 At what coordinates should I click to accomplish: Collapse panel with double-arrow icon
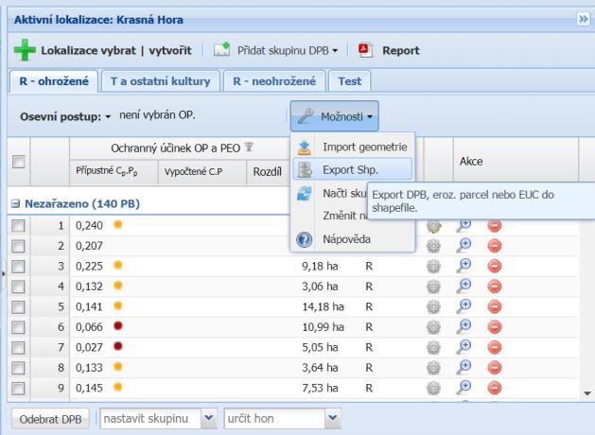tap(583, 19)
